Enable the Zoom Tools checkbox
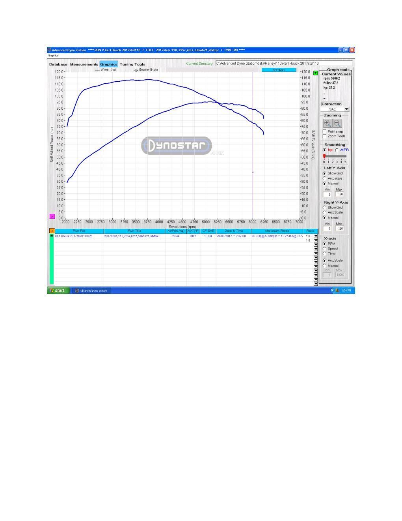The image size is (402, 521). point(324,136)
